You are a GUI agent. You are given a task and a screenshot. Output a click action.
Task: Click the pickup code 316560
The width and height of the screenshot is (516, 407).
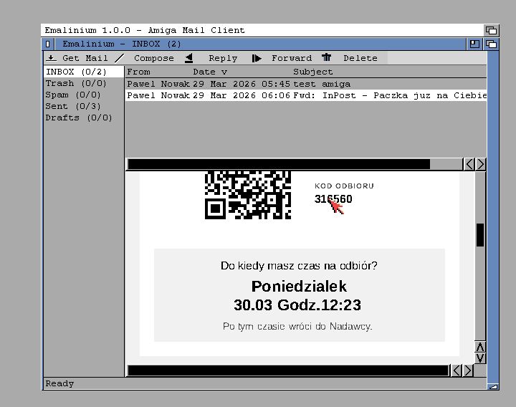point(333,198)
